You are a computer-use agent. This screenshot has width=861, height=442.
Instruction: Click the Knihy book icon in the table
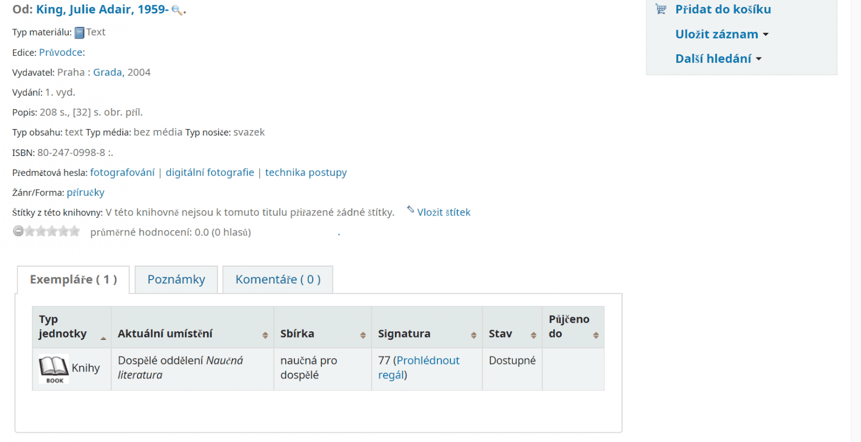pyautogui.click(x=54, y=369)
